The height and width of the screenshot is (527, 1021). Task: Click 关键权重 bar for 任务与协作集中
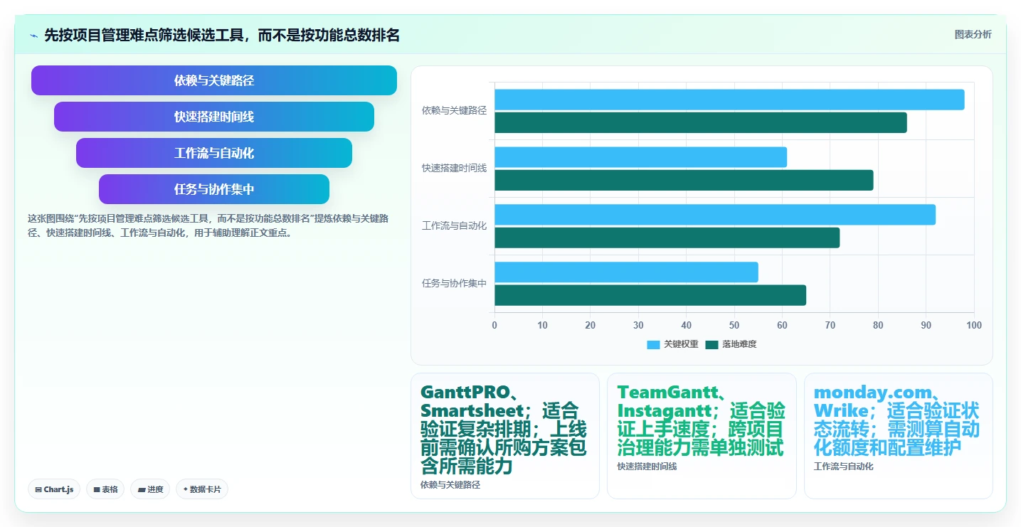coord(626,272)
